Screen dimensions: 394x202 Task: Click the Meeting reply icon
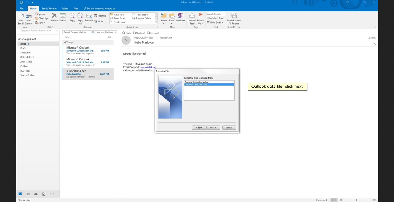click(x=100, y=16)
